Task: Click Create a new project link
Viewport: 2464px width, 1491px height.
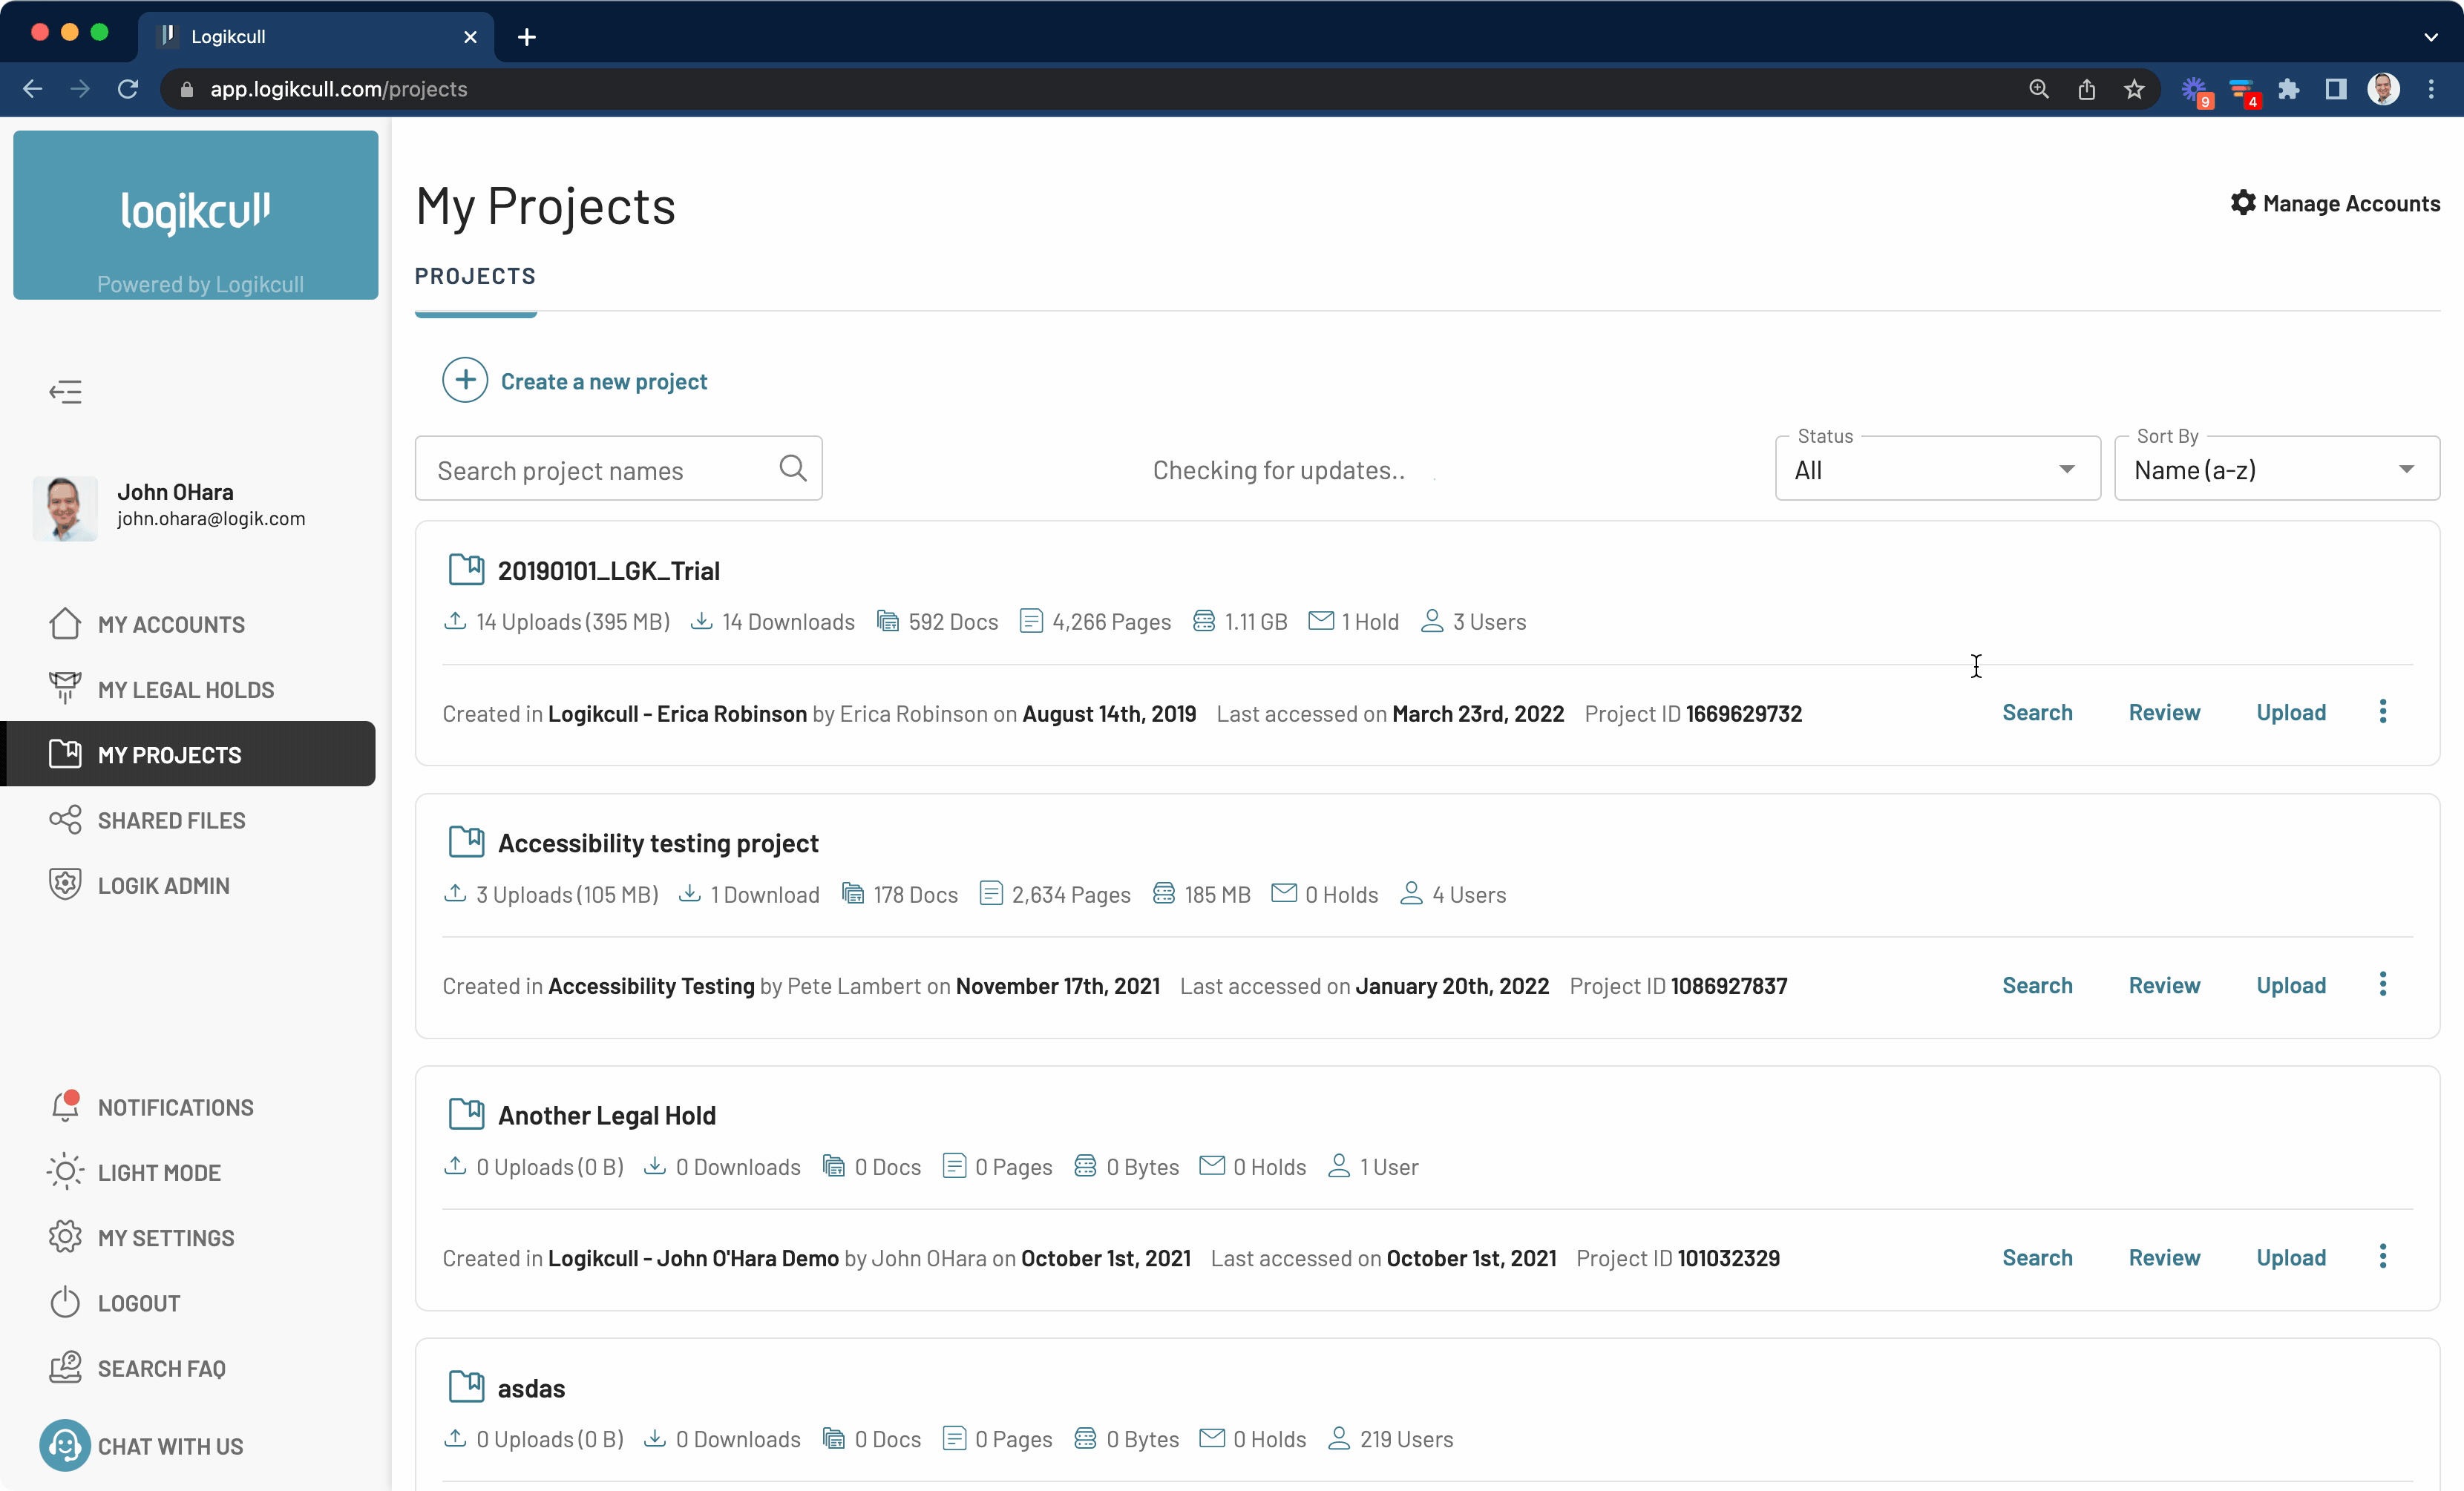Action: point(604,382)
